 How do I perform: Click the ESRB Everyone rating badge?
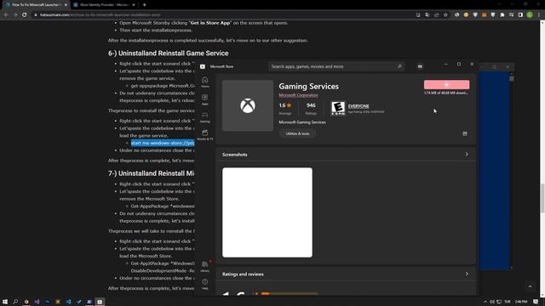pos(338,108)
